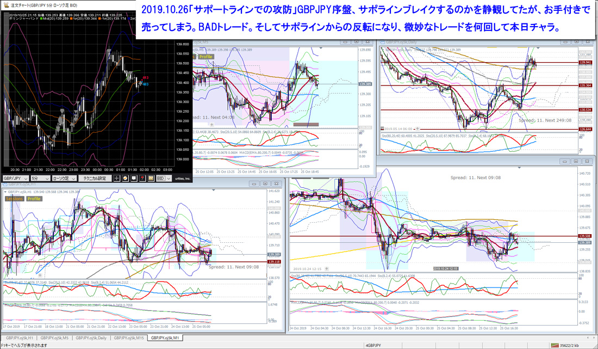
Task: Select the 139.118 line label in H1 chart
Action: click(x=274, y=262)
